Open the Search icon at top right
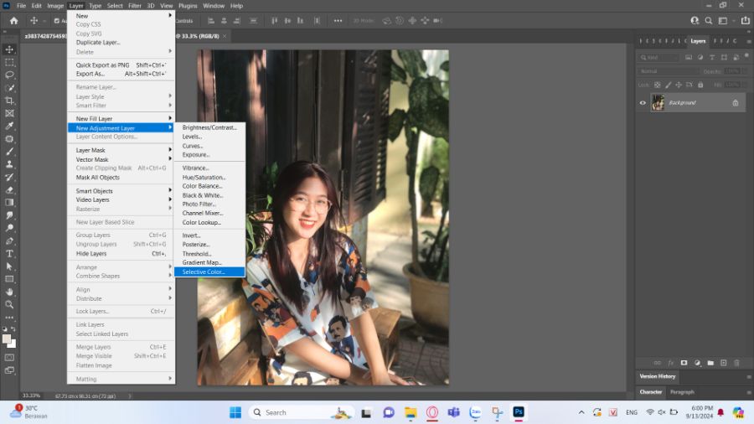754x424 pixels. point(708,21)
